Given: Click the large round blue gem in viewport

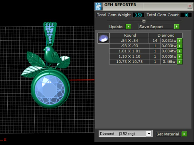Looking at the screenshot, I should (x=50, y=90).
